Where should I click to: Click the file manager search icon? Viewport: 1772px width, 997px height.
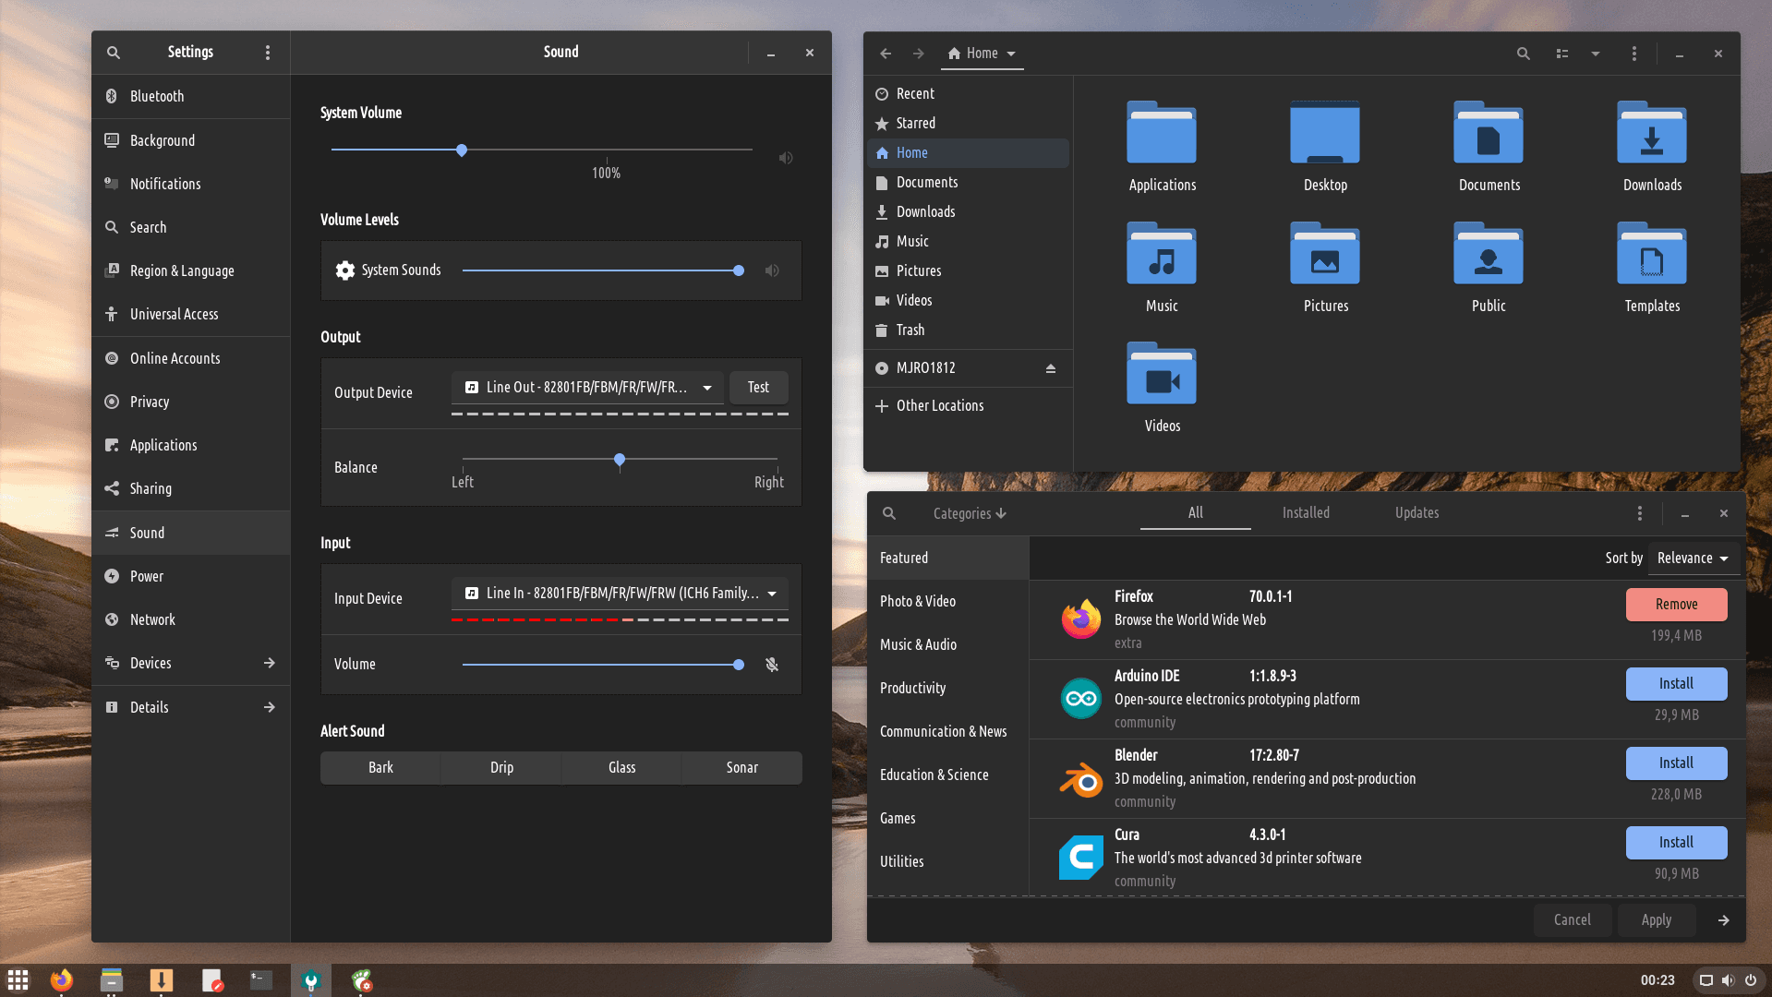coord(1523,54)
